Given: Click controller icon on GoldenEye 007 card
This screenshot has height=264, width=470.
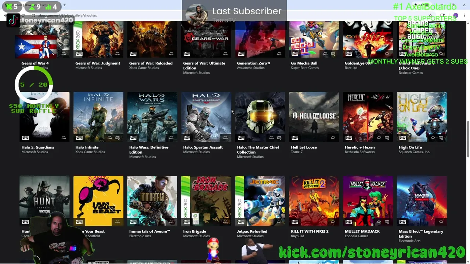Looking at the screenshot, I should [x=387, y=54].
